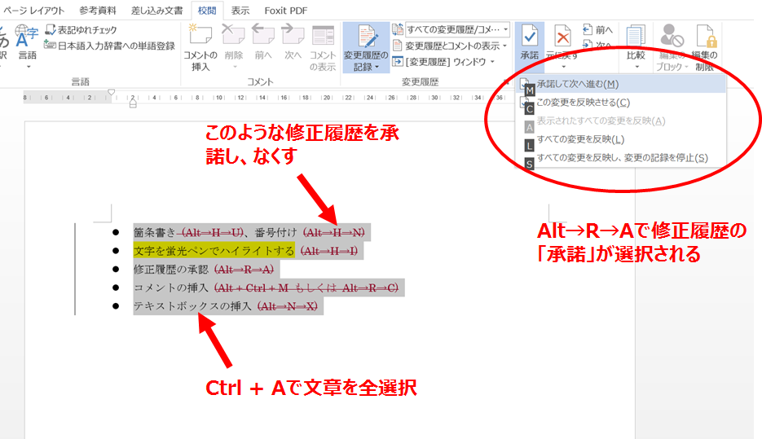This screenshot has width=762, height=439.
Task: Open the Foxit PDF tab
Action: click(286, 11)
